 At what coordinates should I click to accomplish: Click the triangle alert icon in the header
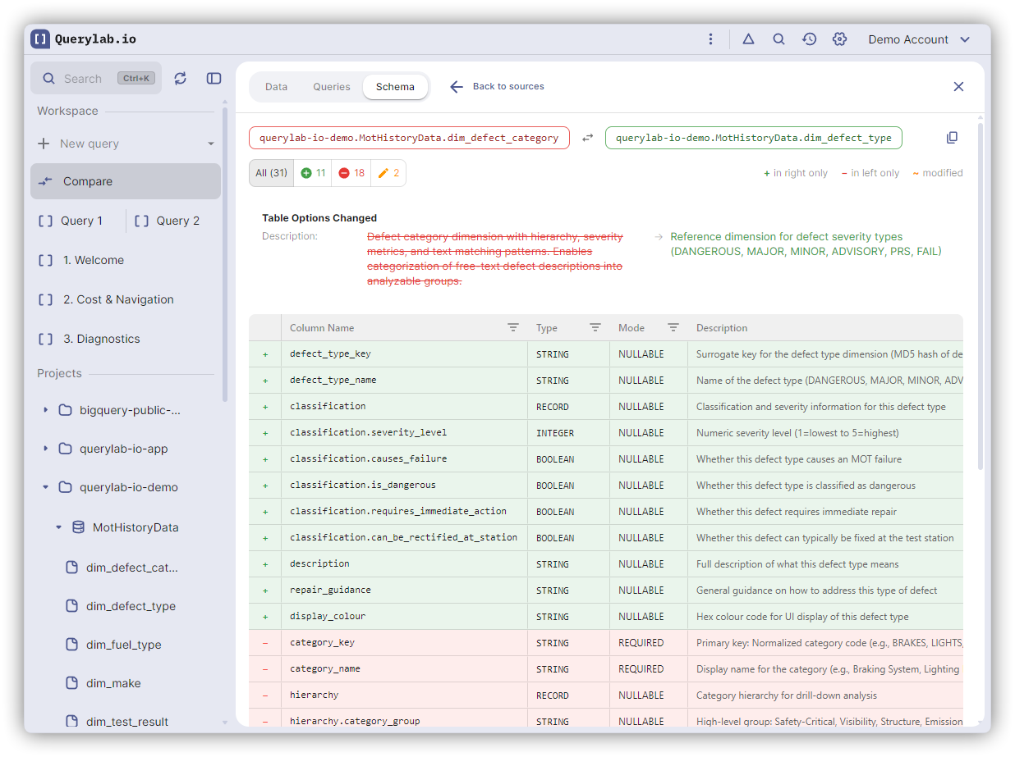(748, 39)
